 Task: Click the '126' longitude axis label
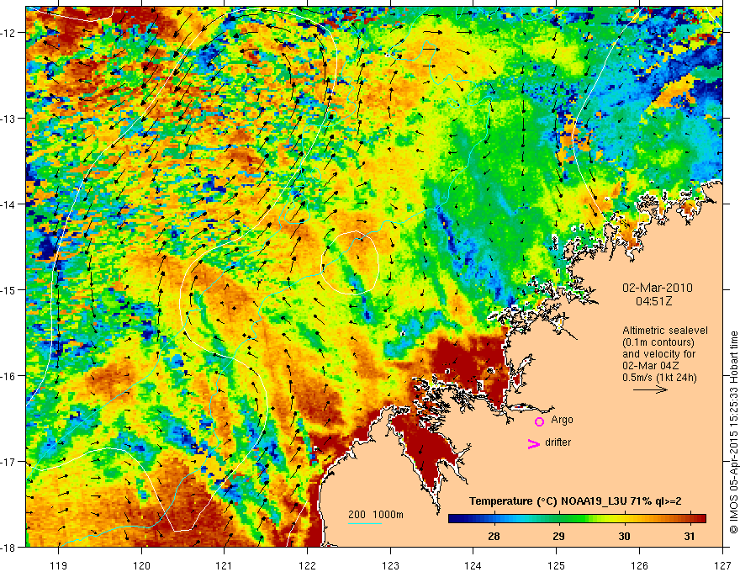click(639, 565)
